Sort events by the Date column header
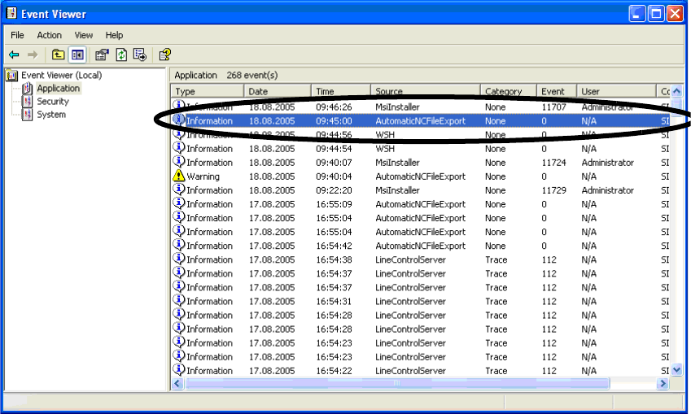 point(277,92)
